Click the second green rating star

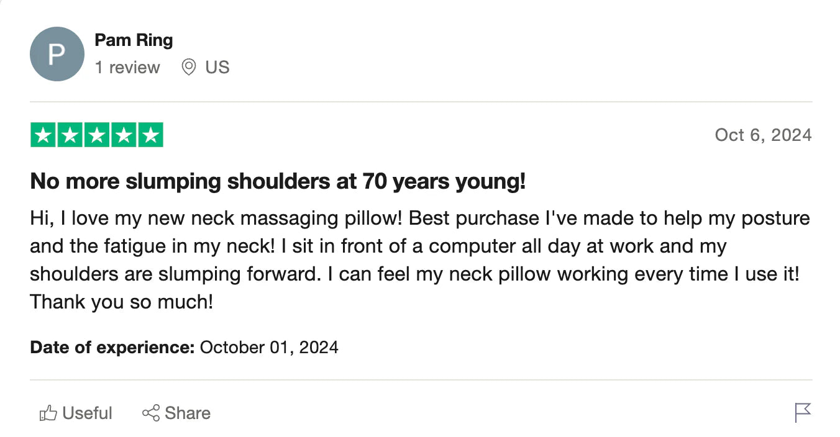click(x=70, y=135)
